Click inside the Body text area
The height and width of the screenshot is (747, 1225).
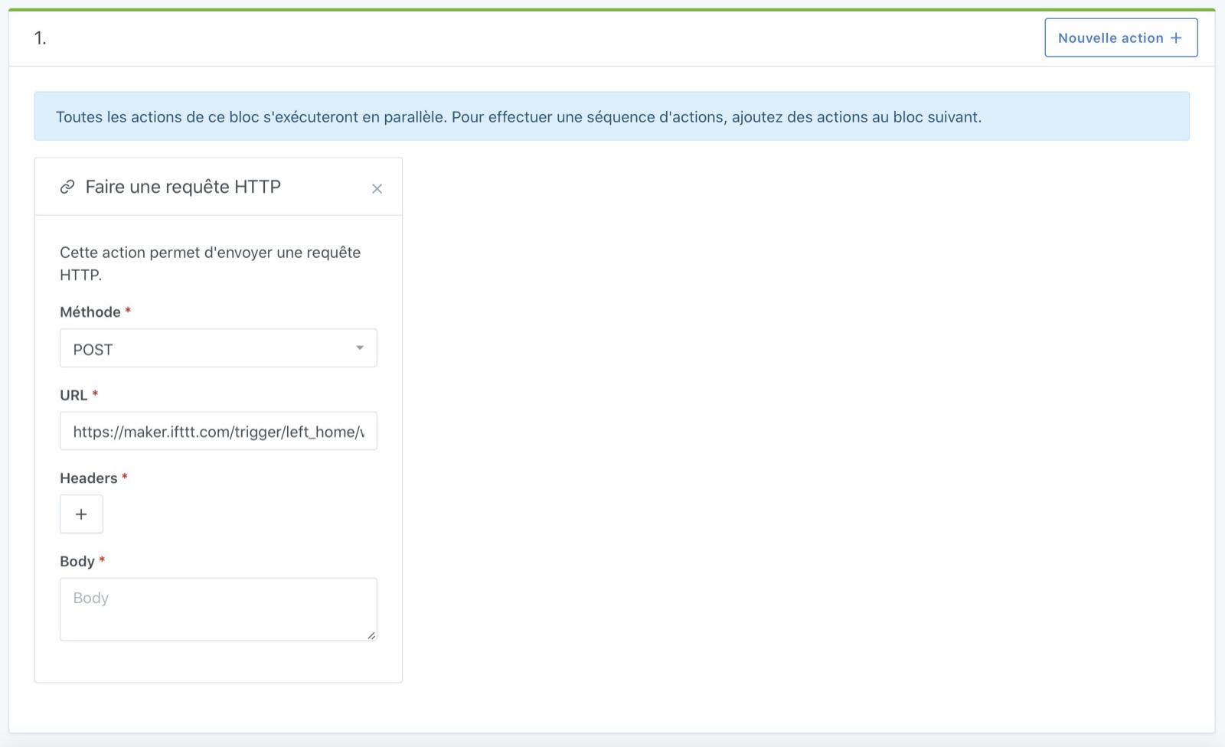coord(218,609)
